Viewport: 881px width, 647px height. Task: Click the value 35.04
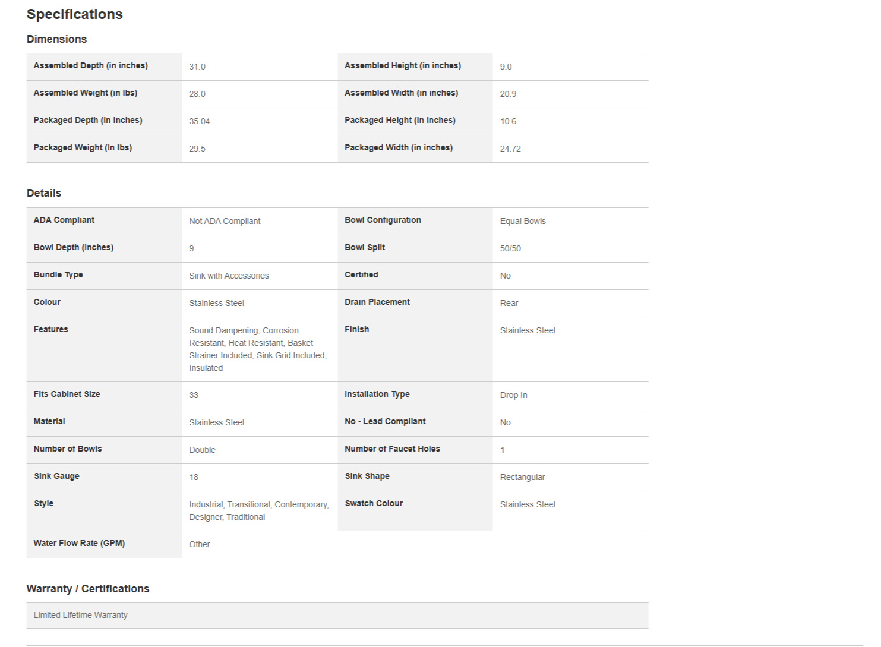point(200,121)
